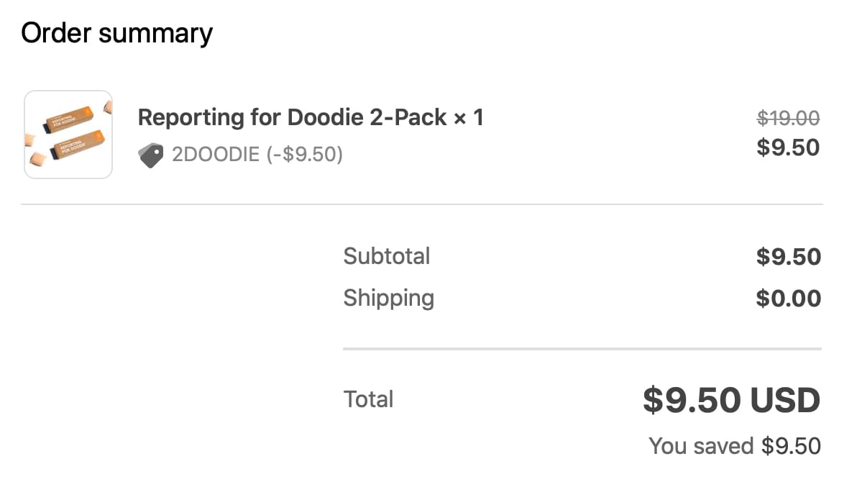Screen dimensions: 857x482
Task: Click the crossed-out $19.00 original price
Action: (x=788, y=118)
